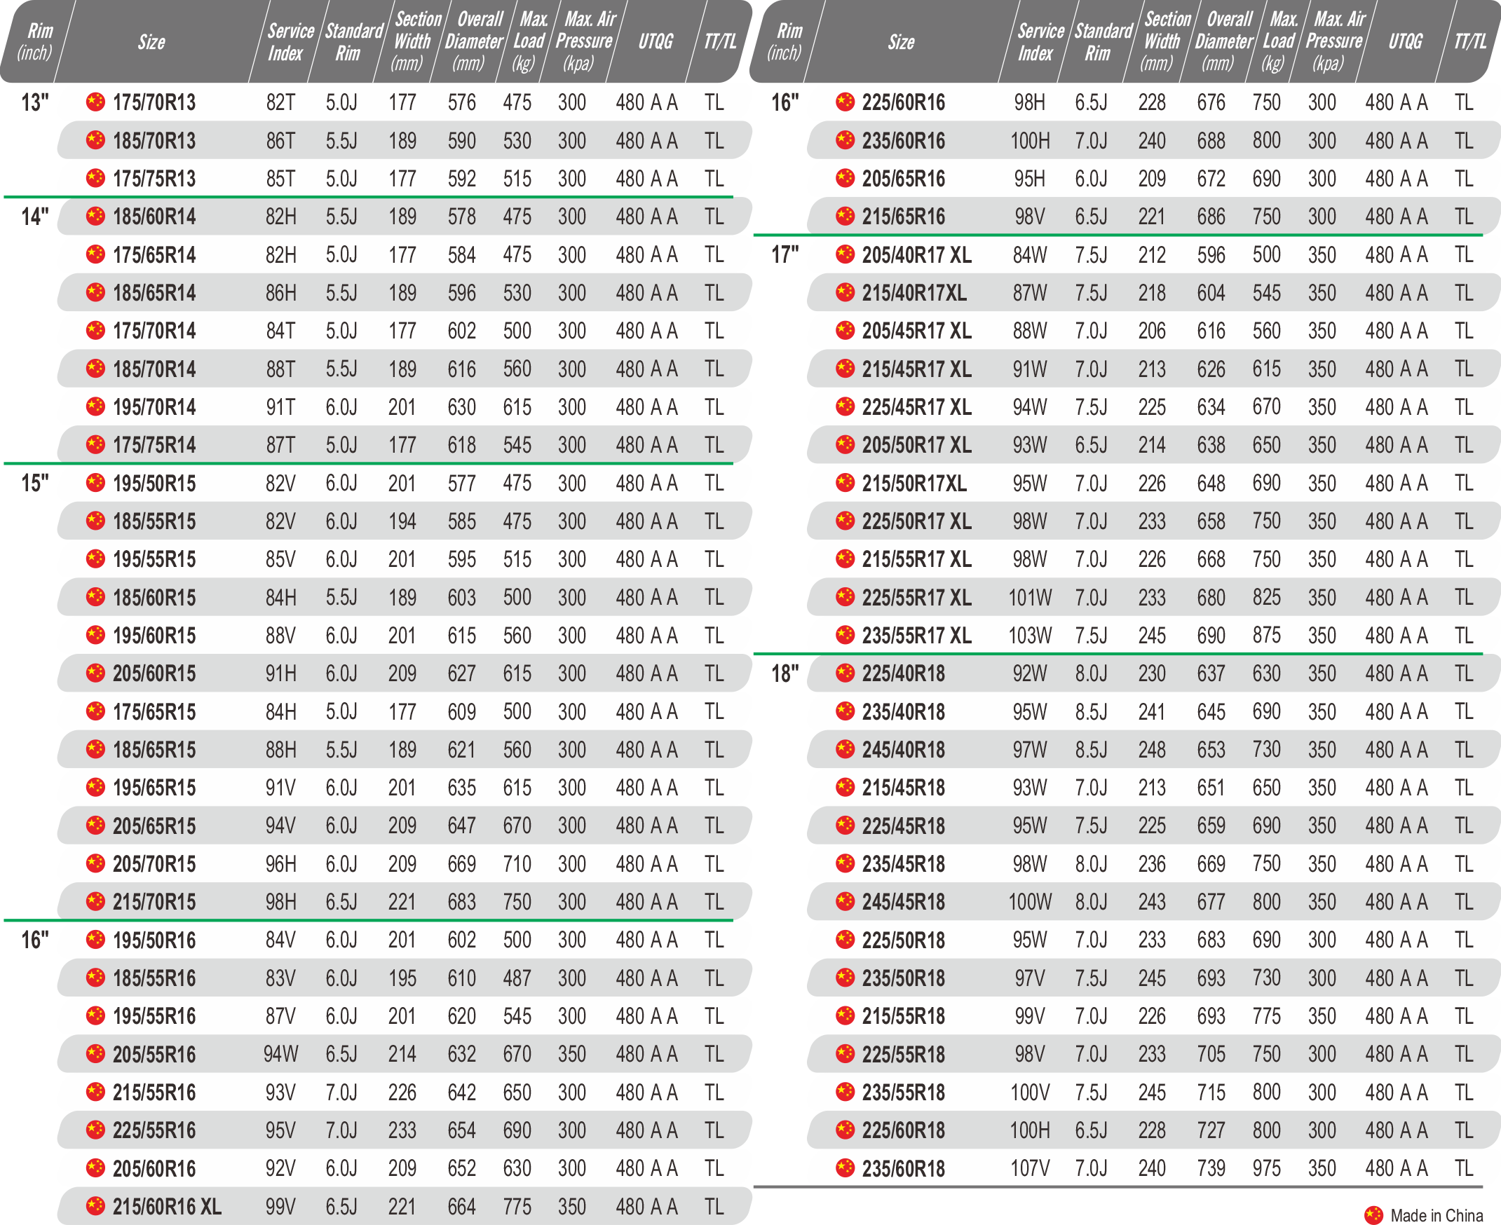Click the flag icon beside 195/50R15

point(95,483)
